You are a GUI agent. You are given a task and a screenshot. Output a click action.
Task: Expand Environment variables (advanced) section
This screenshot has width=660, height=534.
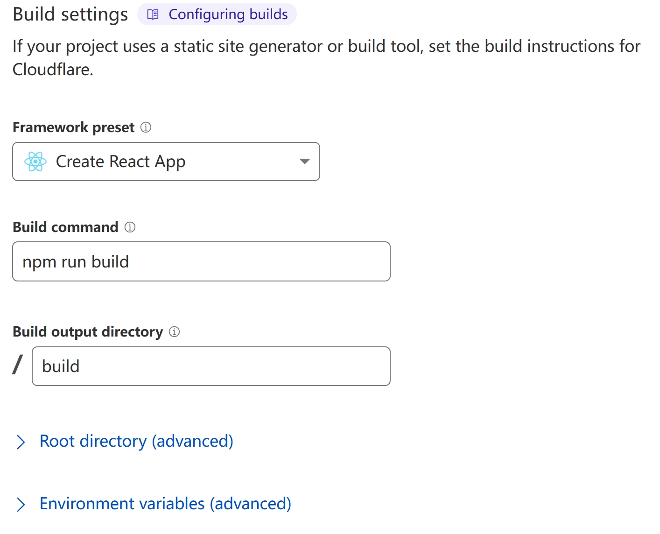tap(165, 504)
